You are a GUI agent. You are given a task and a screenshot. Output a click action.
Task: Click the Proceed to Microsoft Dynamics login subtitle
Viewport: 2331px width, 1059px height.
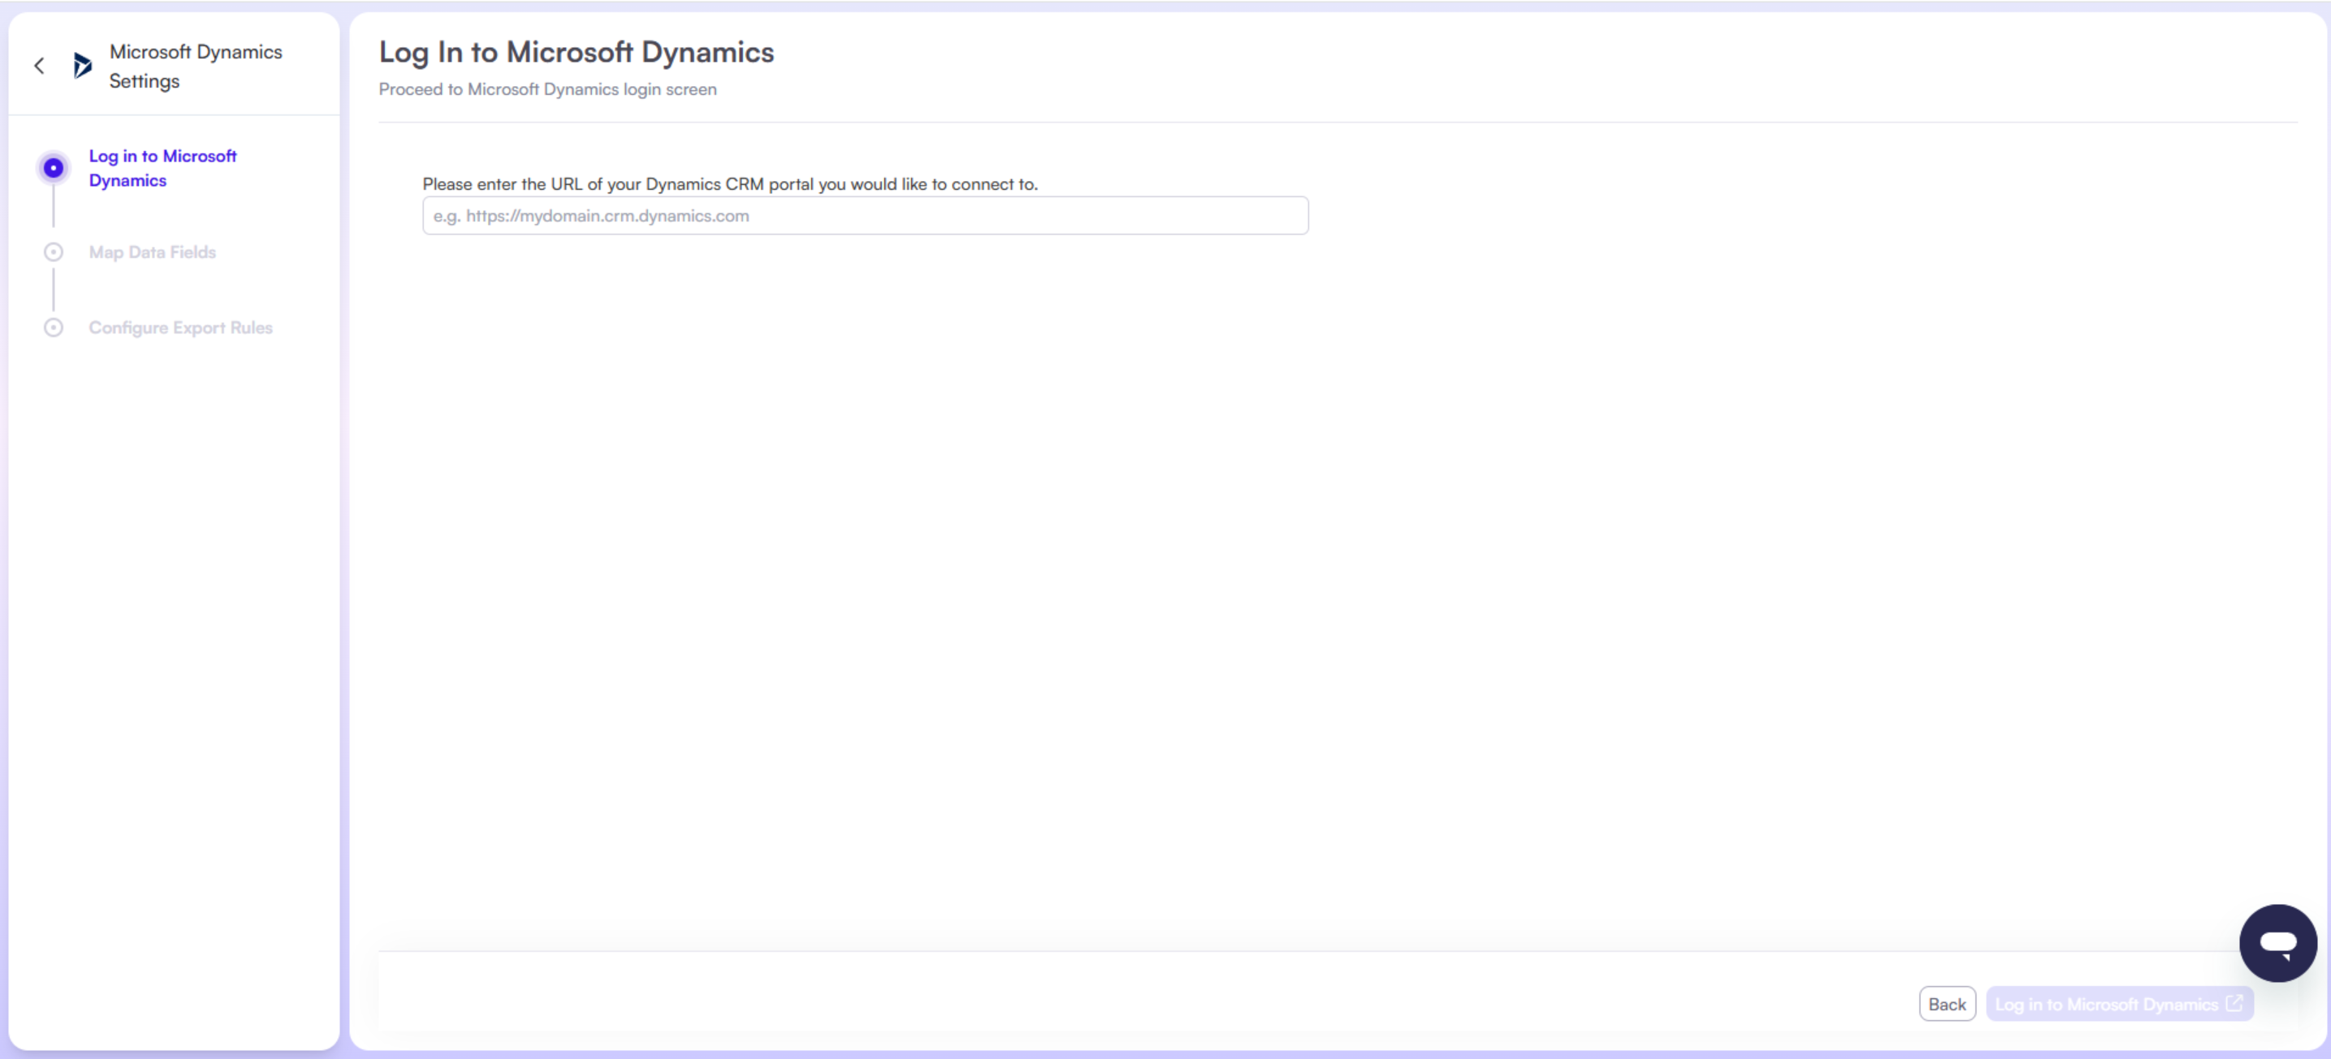[546, 89]
